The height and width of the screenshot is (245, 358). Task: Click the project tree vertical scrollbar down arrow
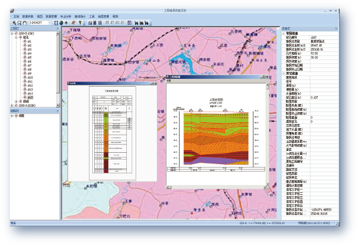click(x=57, y=105)
